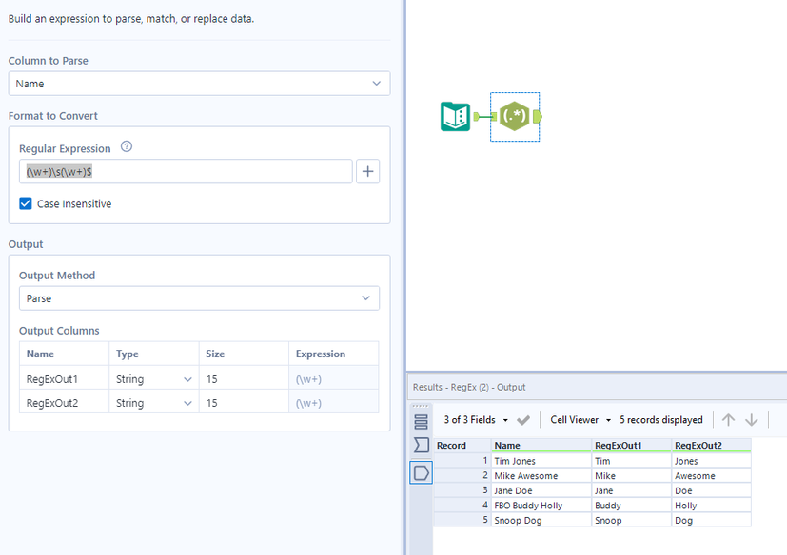Screen dimensions: 787x555
Task: Click the RegExOut1 results column header
Action: click(631, 445)
